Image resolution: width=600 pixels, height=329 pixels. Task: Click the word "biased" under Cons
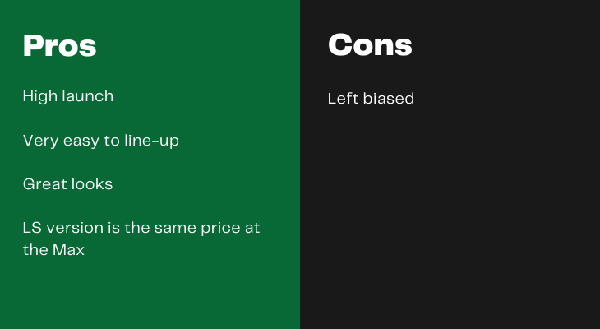(389, 99)
